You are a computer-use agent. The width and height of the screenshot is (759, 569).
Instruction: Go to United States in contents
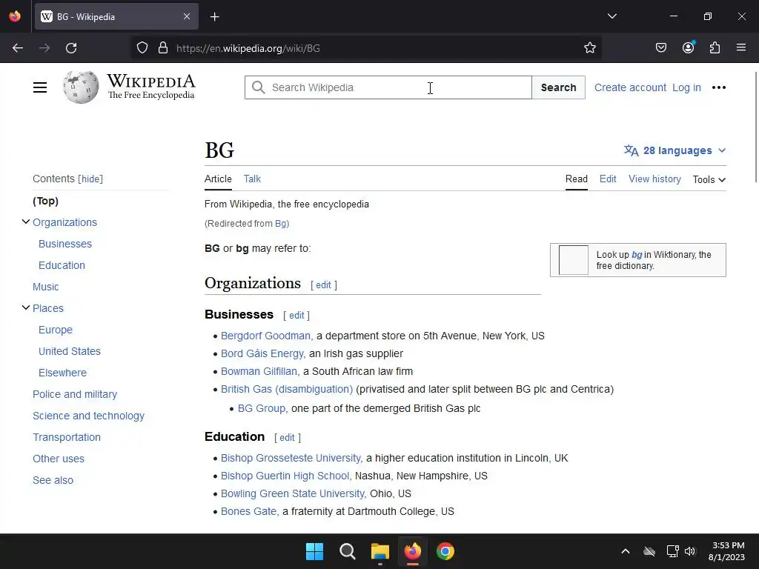70,351
